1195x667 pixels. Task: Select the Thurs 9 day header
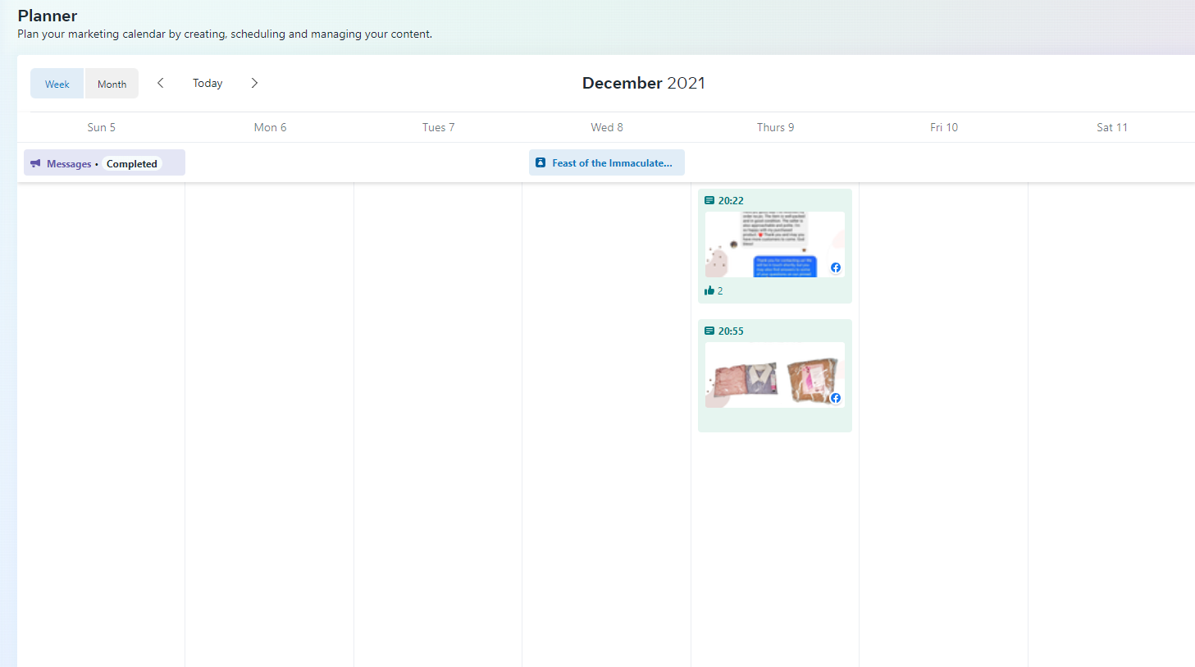click(776, 127)
